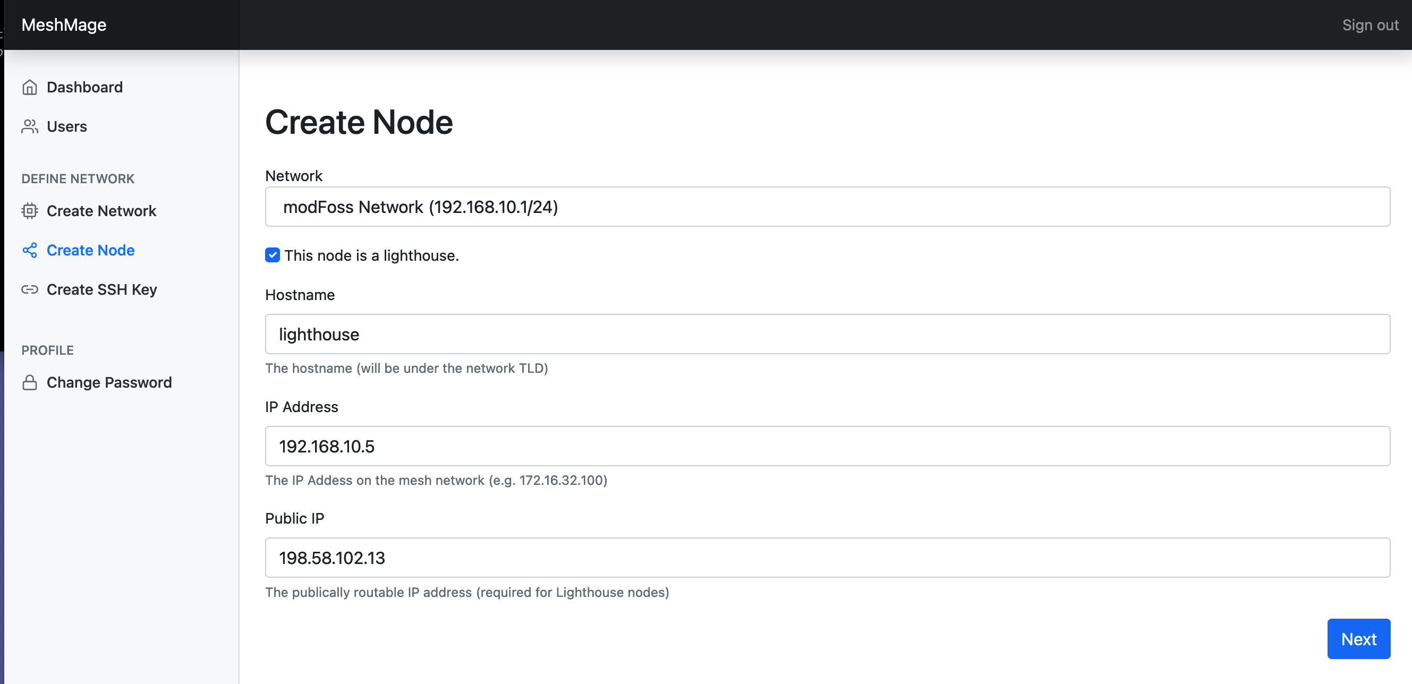The height and width of the screenshot is (684, 1412).
Task: Click the Public IP text field
Action: (x=827, y=558)
